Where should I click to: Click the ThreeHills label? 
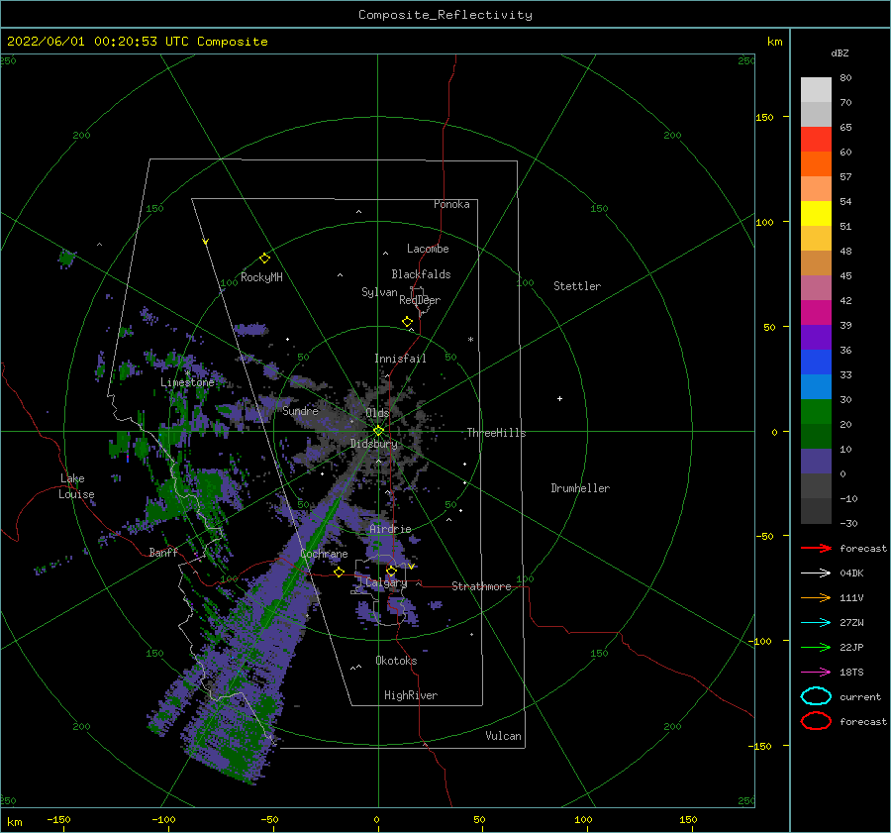(496, 433)
